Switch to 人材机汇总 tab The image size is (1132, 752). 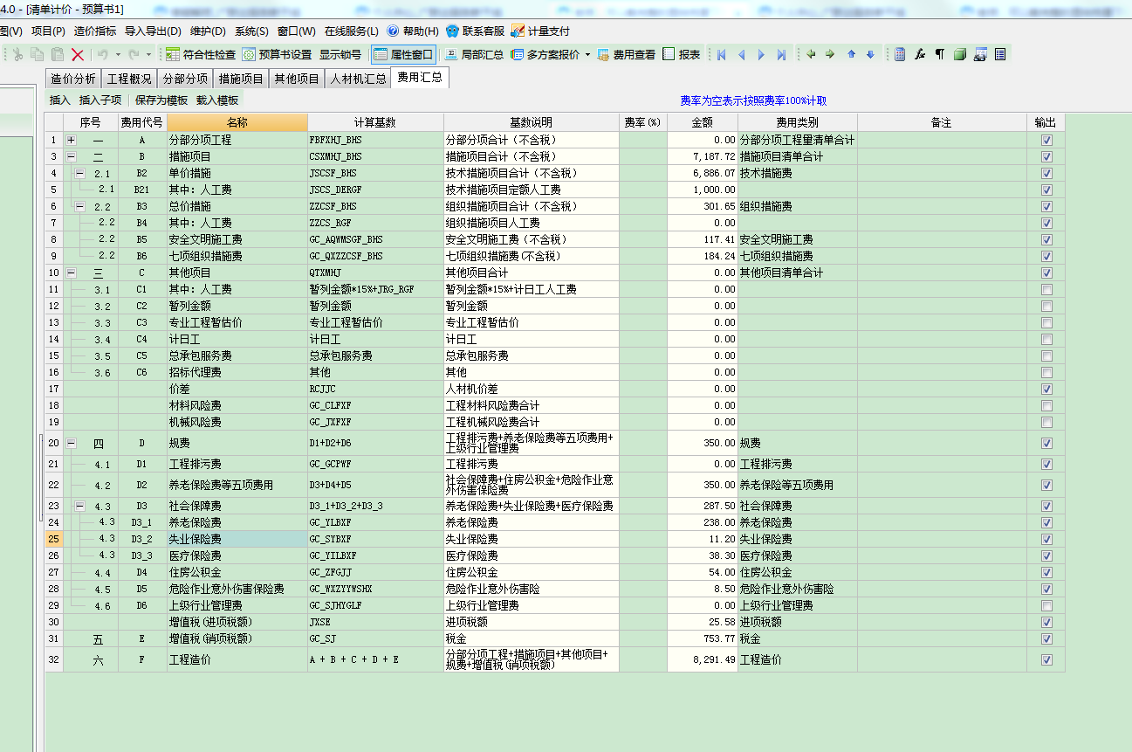coord(358,79)
